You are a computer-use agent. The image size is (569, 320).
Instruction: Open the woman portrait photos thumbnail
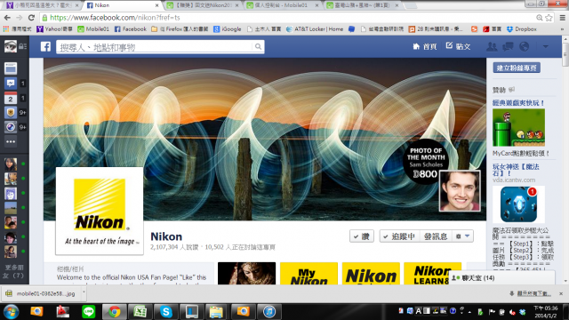point(247,273)
